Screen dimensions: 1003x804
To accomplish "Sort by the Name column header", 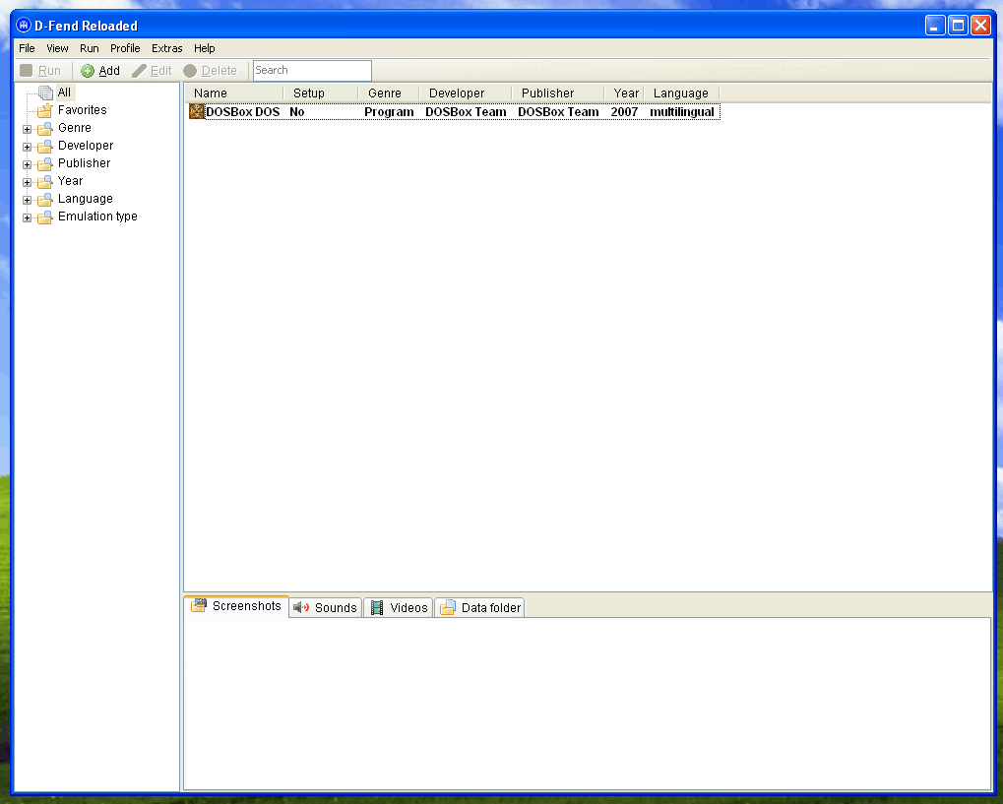I will [x=235, y=93].
